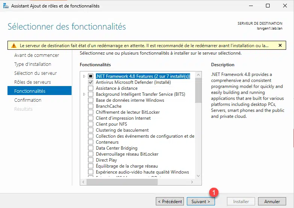Enable Équilibrage de la charge réseau

91,166
